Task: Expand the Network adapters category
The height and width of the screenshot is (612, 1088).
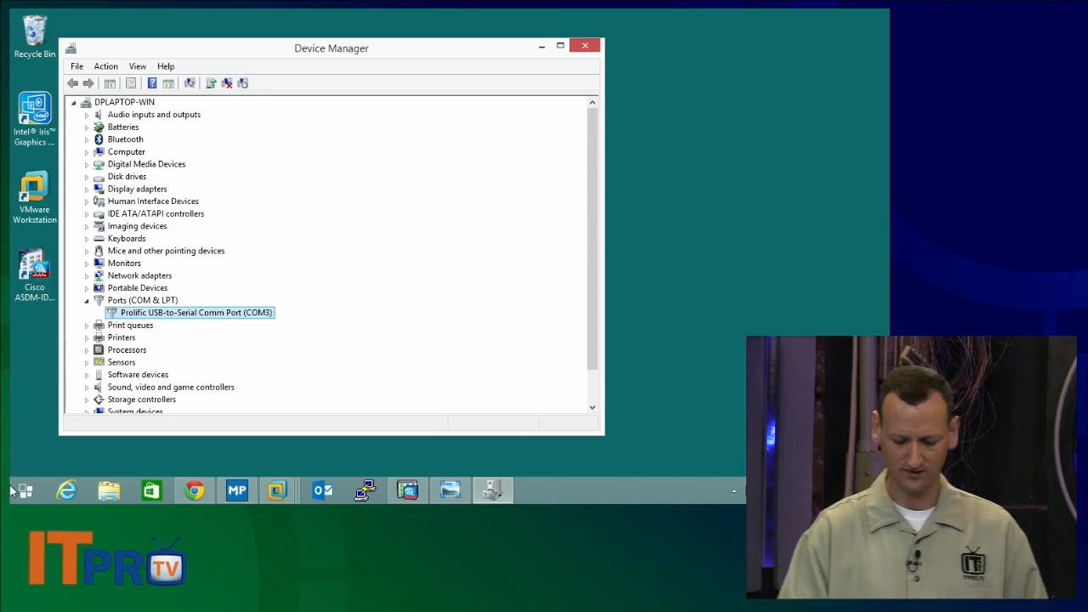Action: (x=86, y=276)
